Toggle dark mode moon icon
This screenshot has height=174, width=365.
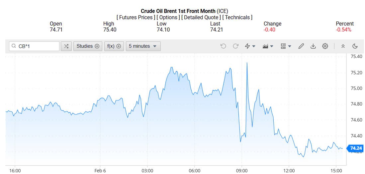(x=355, y=46)
